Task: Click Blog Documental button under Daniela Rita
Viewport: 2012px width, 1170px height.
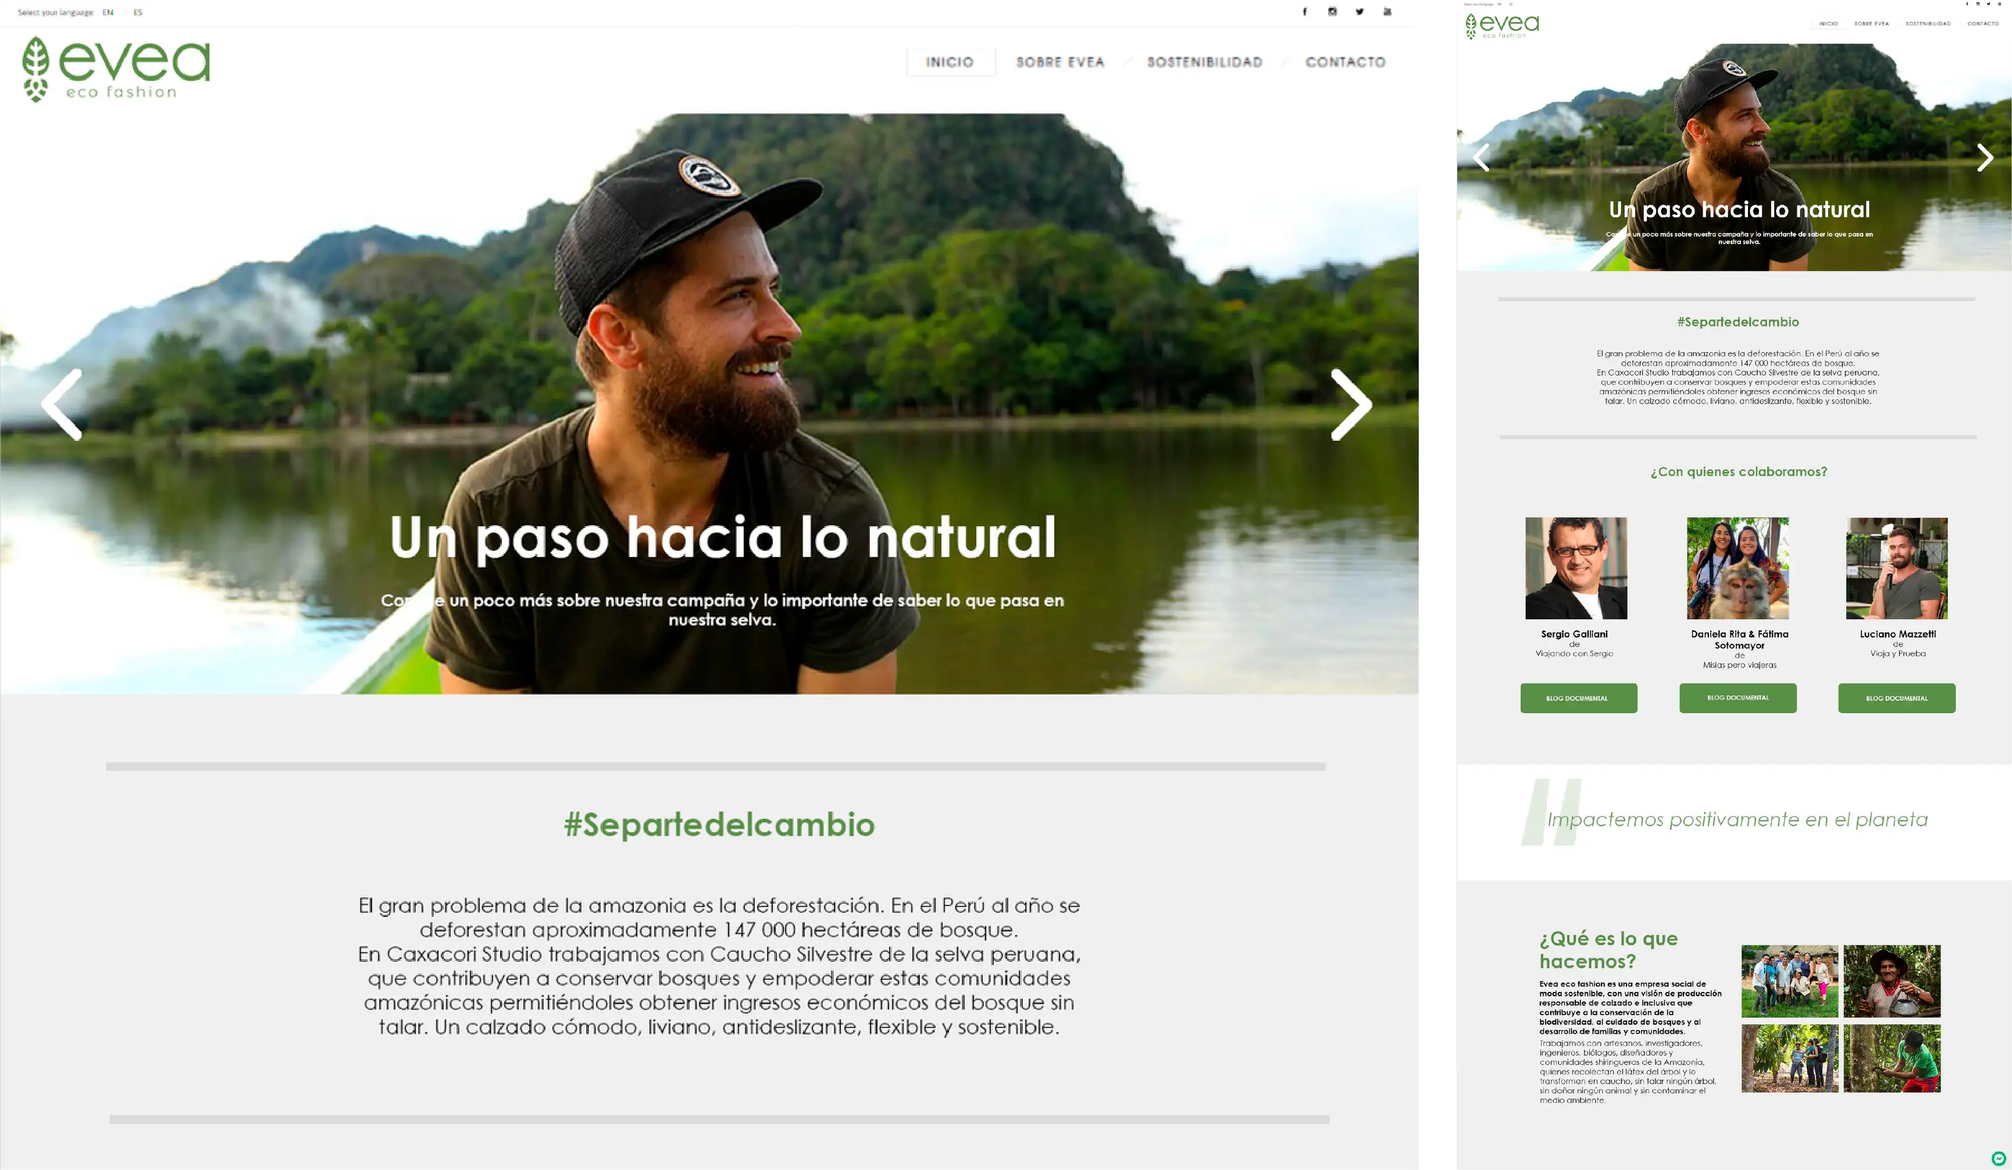Action: coord(1738,697)
